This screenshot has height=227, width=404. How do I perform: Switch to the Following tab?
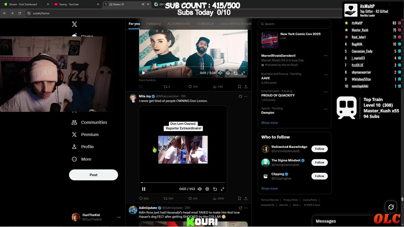click(x=153, y=24)
